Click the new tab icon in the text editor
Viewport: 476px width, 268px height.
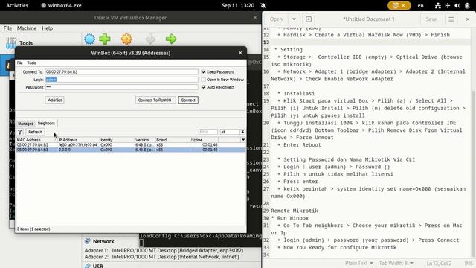pyautogui.click(x=309, y=19)
